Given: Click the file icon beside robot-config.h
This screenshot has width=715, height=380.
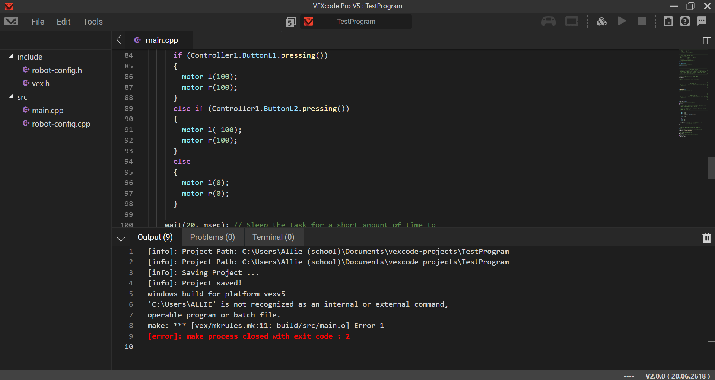Looking at the screenshot, I should (26, 70).
